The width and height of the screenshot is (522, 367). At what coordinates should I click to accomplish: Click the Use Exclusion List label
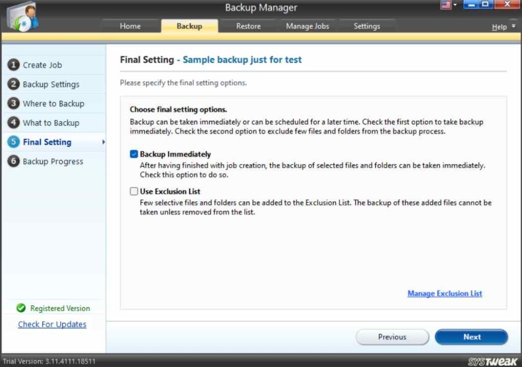[170, 192]
